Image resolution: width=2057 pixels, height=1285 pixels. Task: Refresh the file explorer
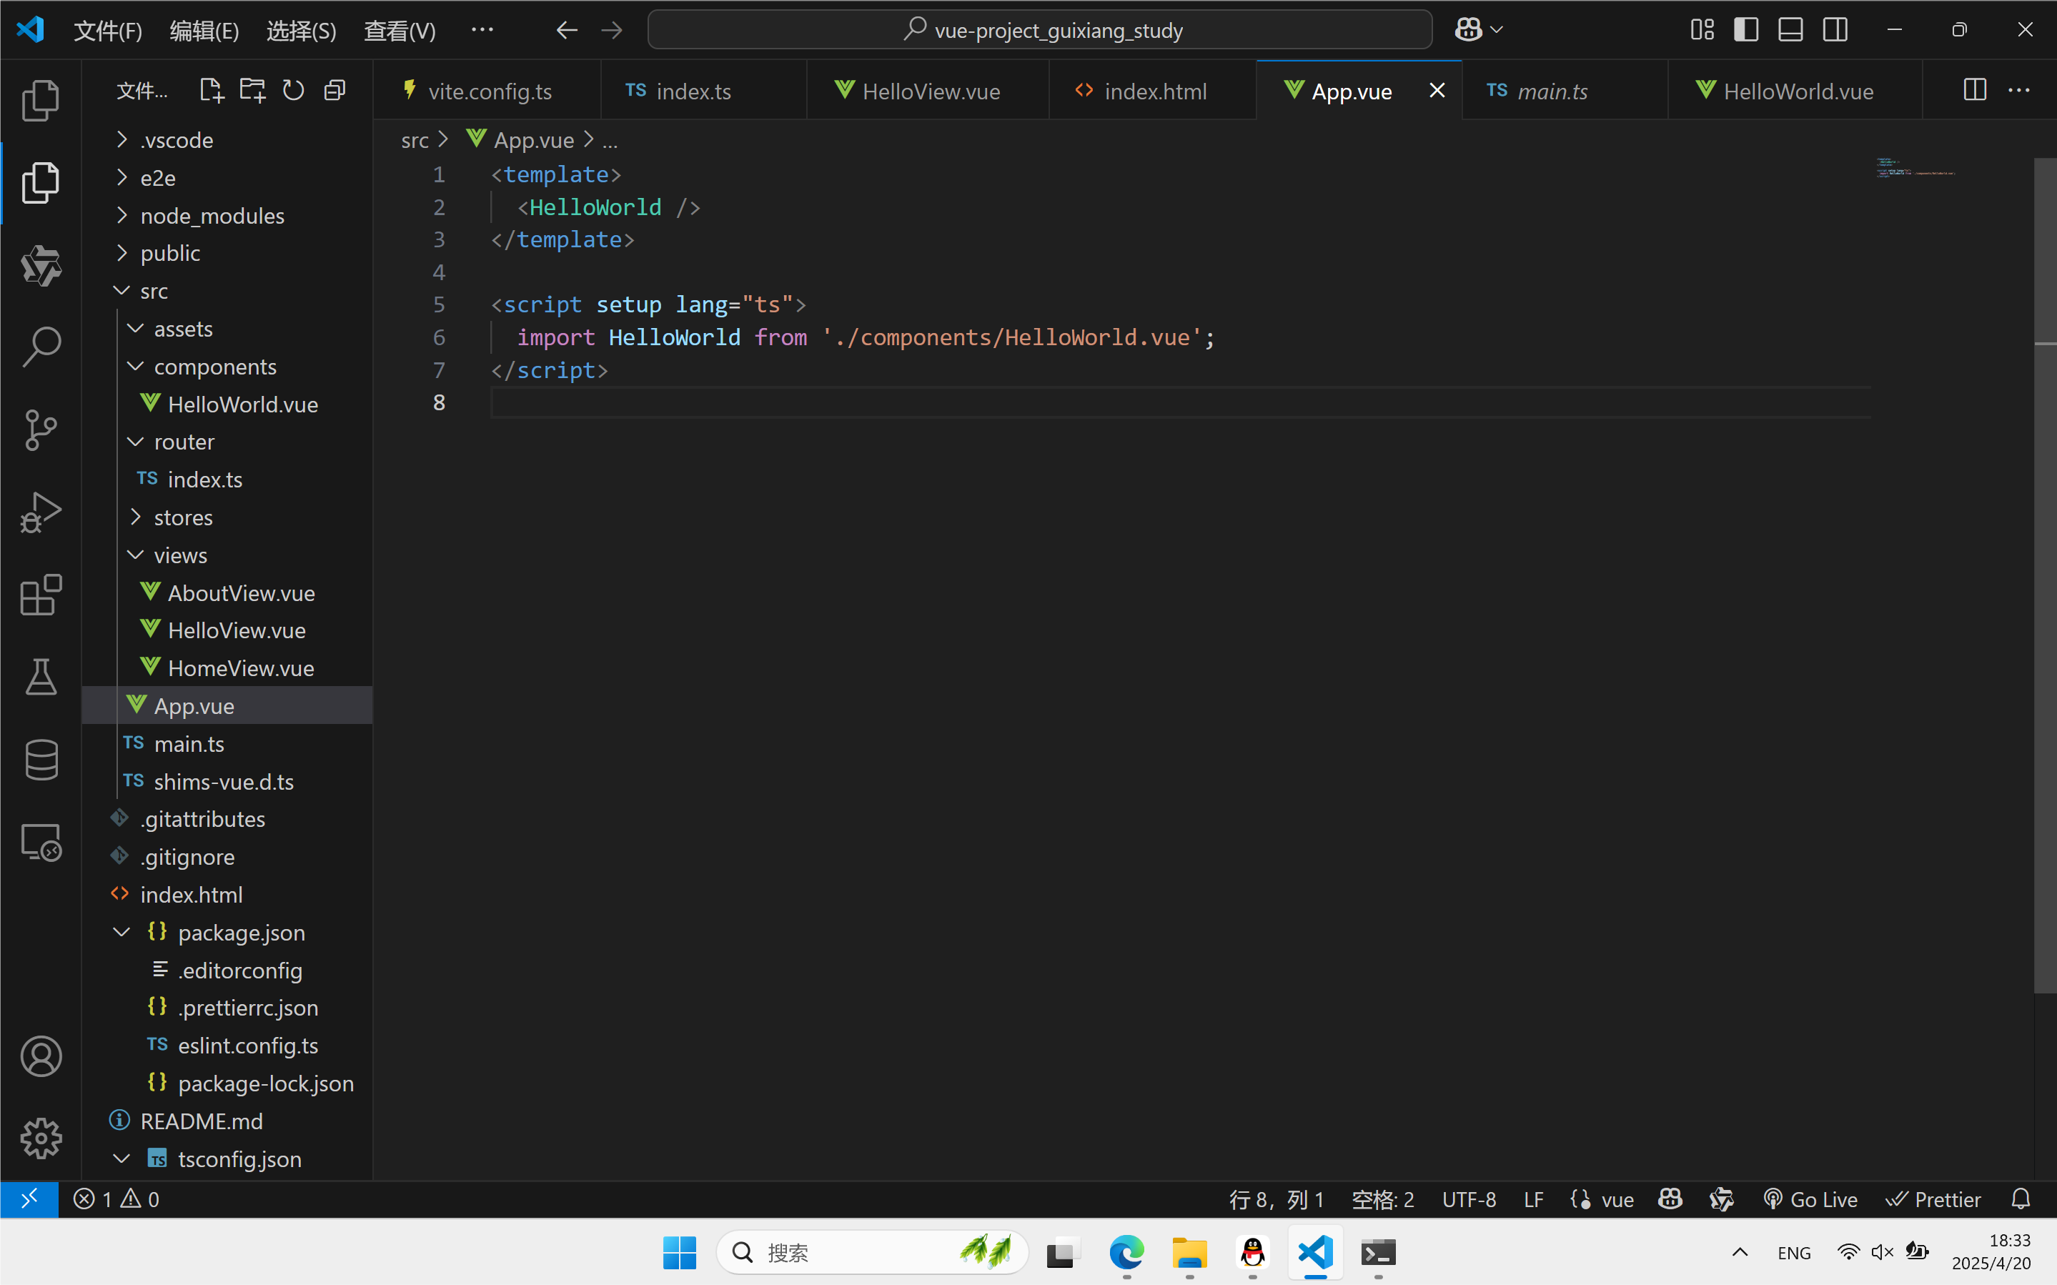(x=293, y=90)
